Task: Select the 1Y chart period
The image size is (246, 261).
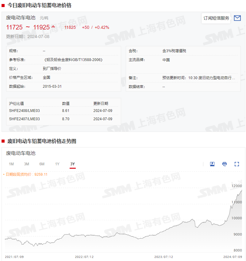Action: [57, 164]
